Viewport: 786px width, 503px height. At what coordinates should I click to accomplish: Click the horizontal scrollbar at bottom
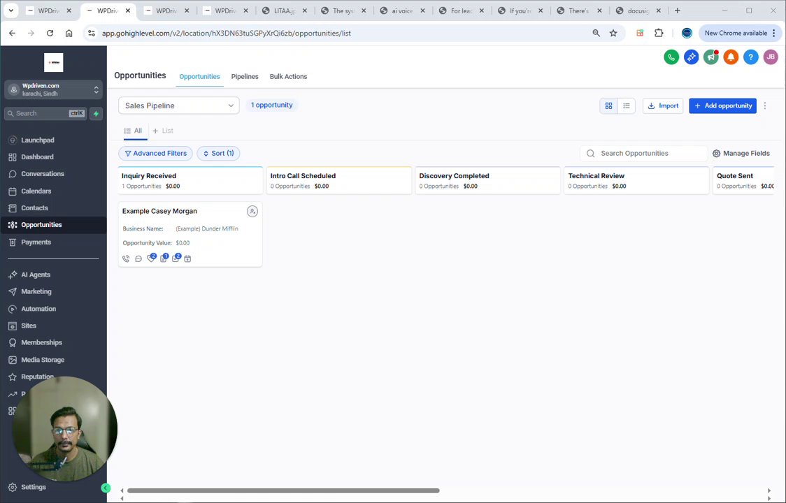coord(283,490)
